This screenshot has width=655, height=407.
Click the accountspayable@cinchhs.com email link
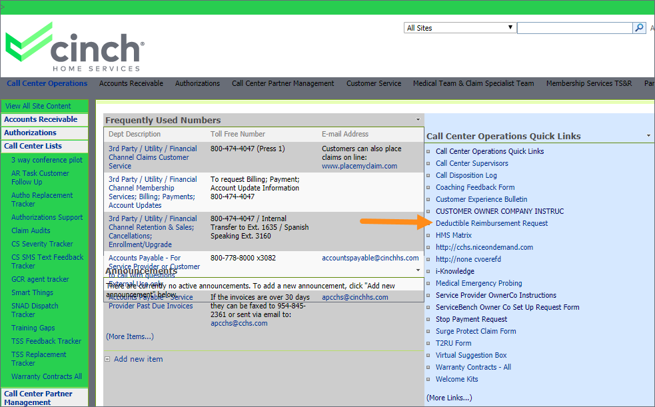[370, 258]
